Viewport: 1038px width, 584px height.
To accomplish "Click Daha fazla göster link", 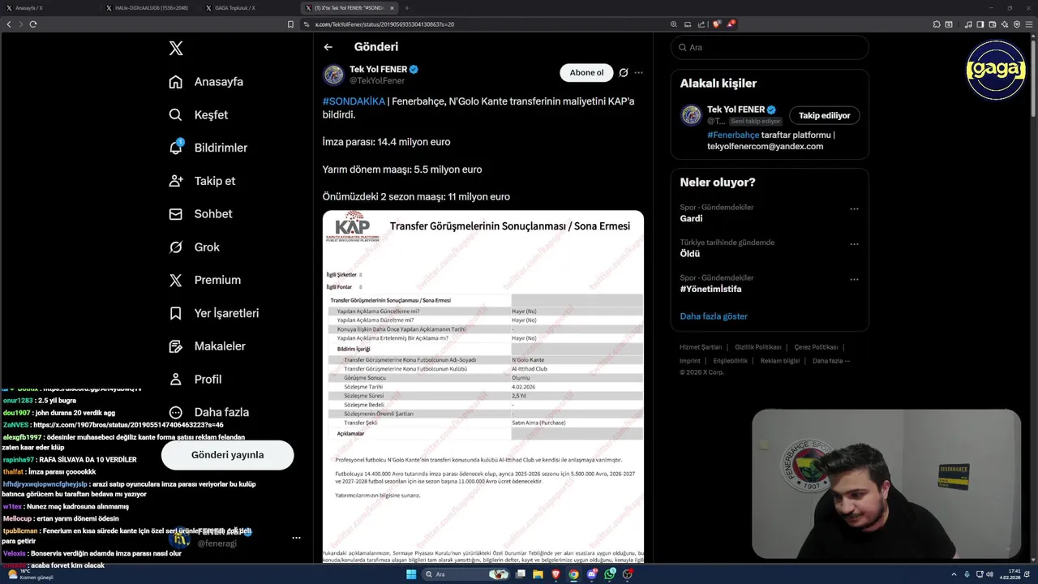I will click(714, 316).
